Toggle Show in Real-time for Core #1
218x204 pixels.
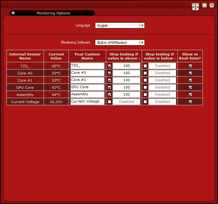point(190,80)
